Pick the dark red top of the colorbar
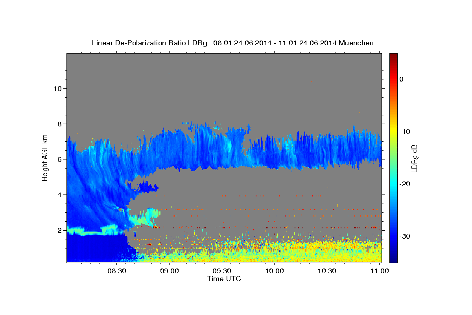This screenshot has width=472, height=315. (x=393, y=56)
